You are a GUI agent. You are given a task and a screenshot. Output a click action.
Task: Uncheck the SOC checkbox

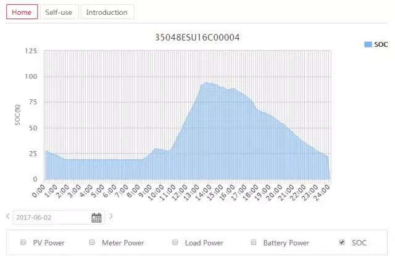coord(342,242)
